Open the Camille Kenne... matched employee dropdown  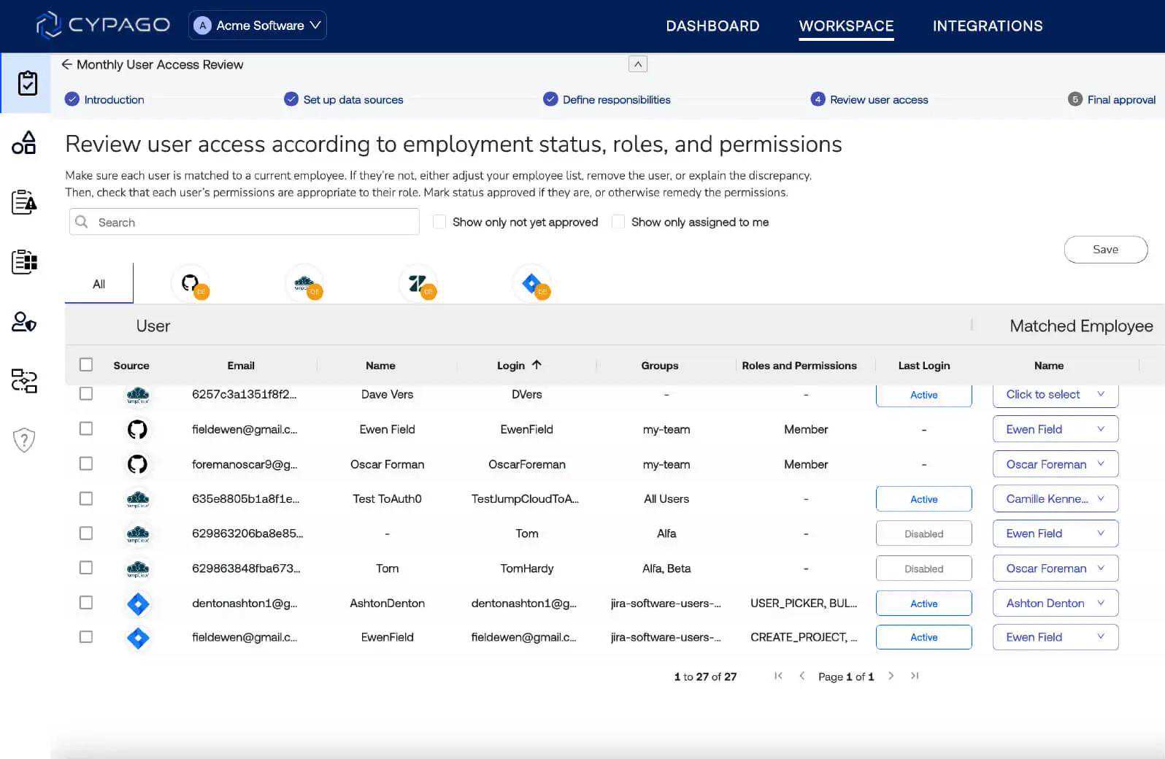(1055, 499)
